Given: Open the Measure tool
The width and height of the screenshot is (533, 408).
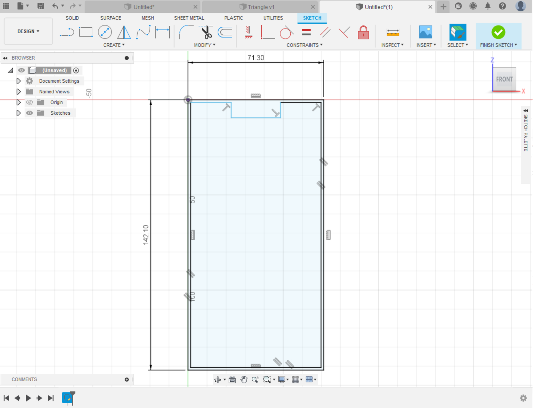Looking at the screenshot, I should click(x=393, y=32).
